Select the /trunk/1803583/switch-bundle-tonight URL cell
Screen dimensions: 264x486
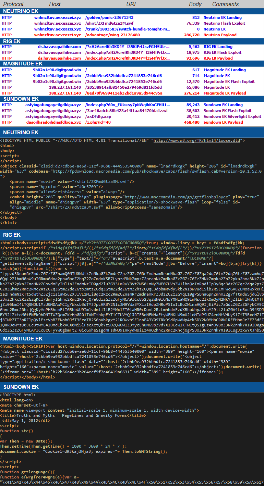(128, 29)
